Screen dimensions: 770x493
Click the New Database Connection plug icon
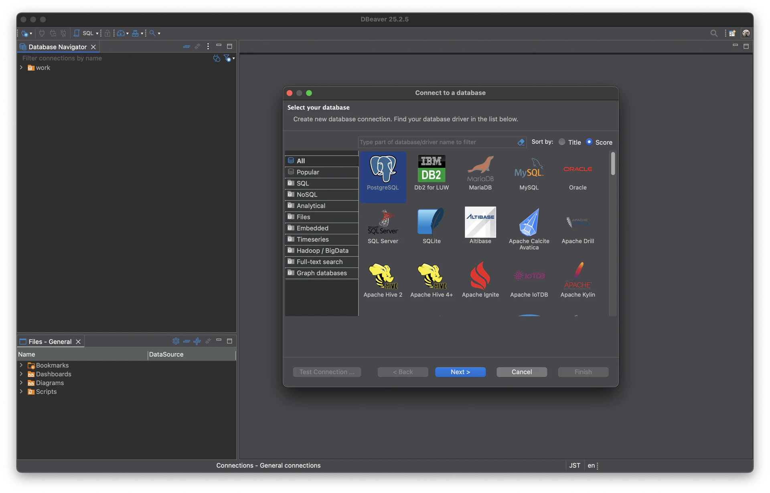coord(25,33)
